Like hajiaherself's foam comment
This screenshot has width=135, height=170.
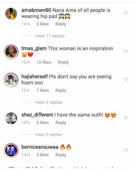click(126, 79)
